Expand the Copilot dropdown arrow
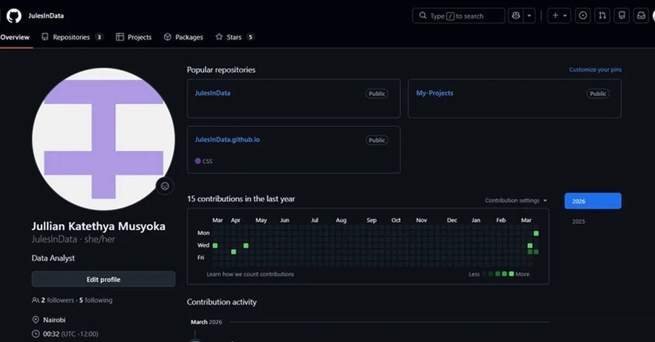The width and height of the screenshot is (655, 342). pyautogui.click(x=529, y=16)
